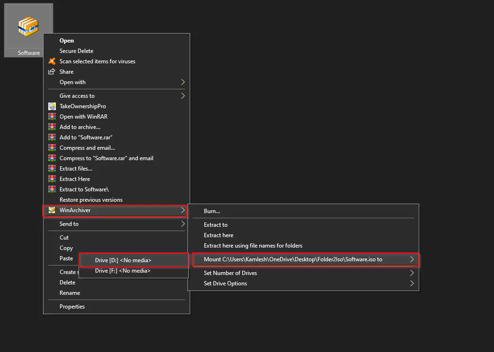The image size is (494, 352).
Task: Choose Secure Delete from the context menu
Action: (116, 51)
